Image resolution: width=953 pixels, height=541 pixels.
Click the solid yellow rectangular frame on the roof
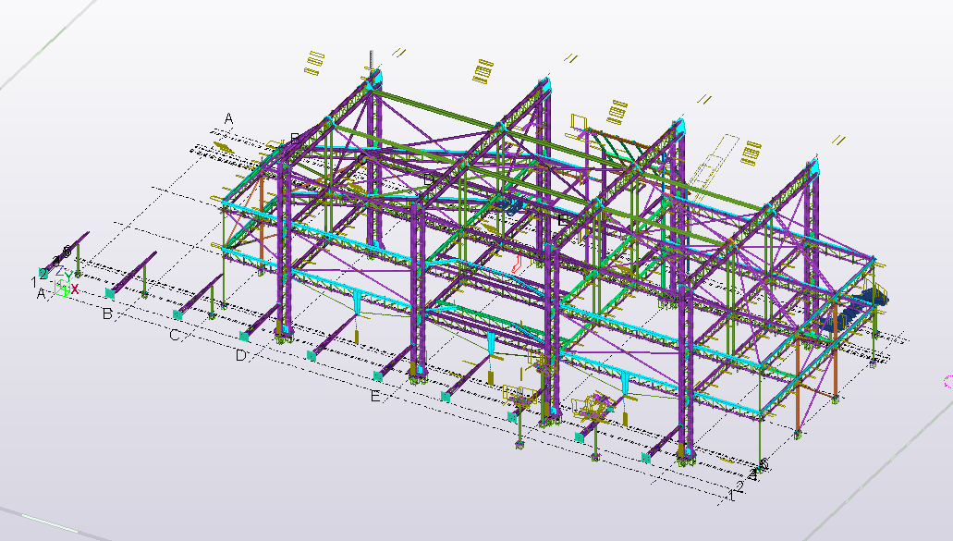(x=580, y=122)
